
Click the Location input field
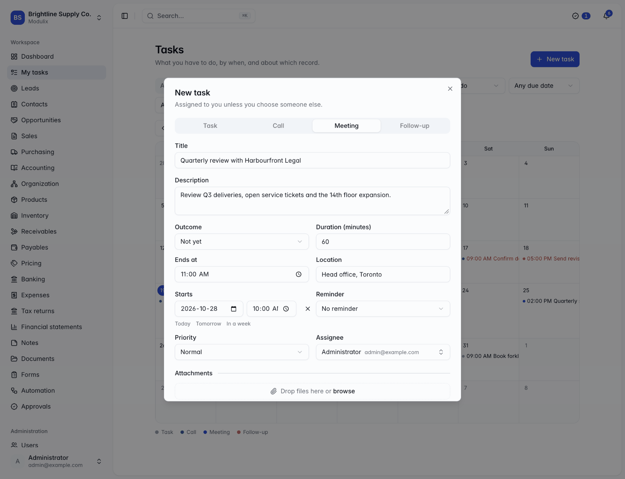coord(383,274)
